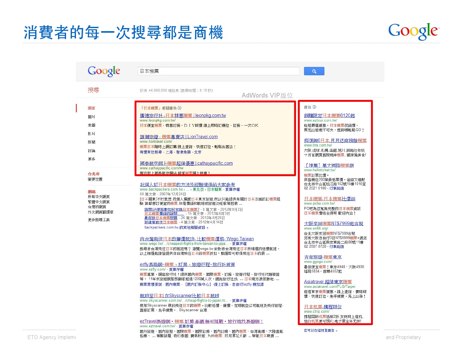Viewport: 463px width, 347px height.
Task: Click the 頁庫存檔 link in the Skyscanner result
Action: click(239, 300)
